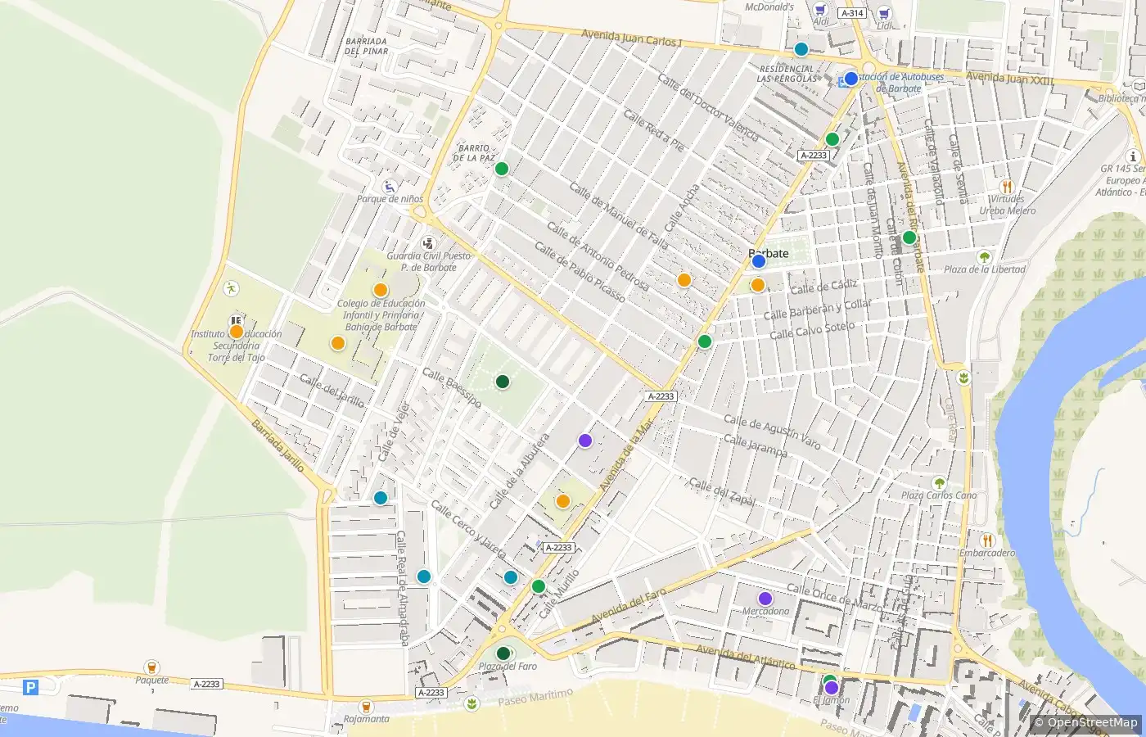Click the garden icon left of Paseo Marítimo
Image resolution: width=1146 pixels, height=737 pixels.
pyautogui.click(x=471, y=703)
